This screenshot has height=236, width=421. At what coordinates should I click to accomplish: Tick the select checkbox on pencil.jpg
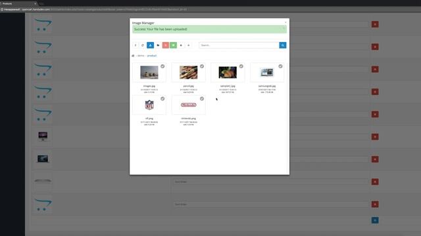coord(202,66)
